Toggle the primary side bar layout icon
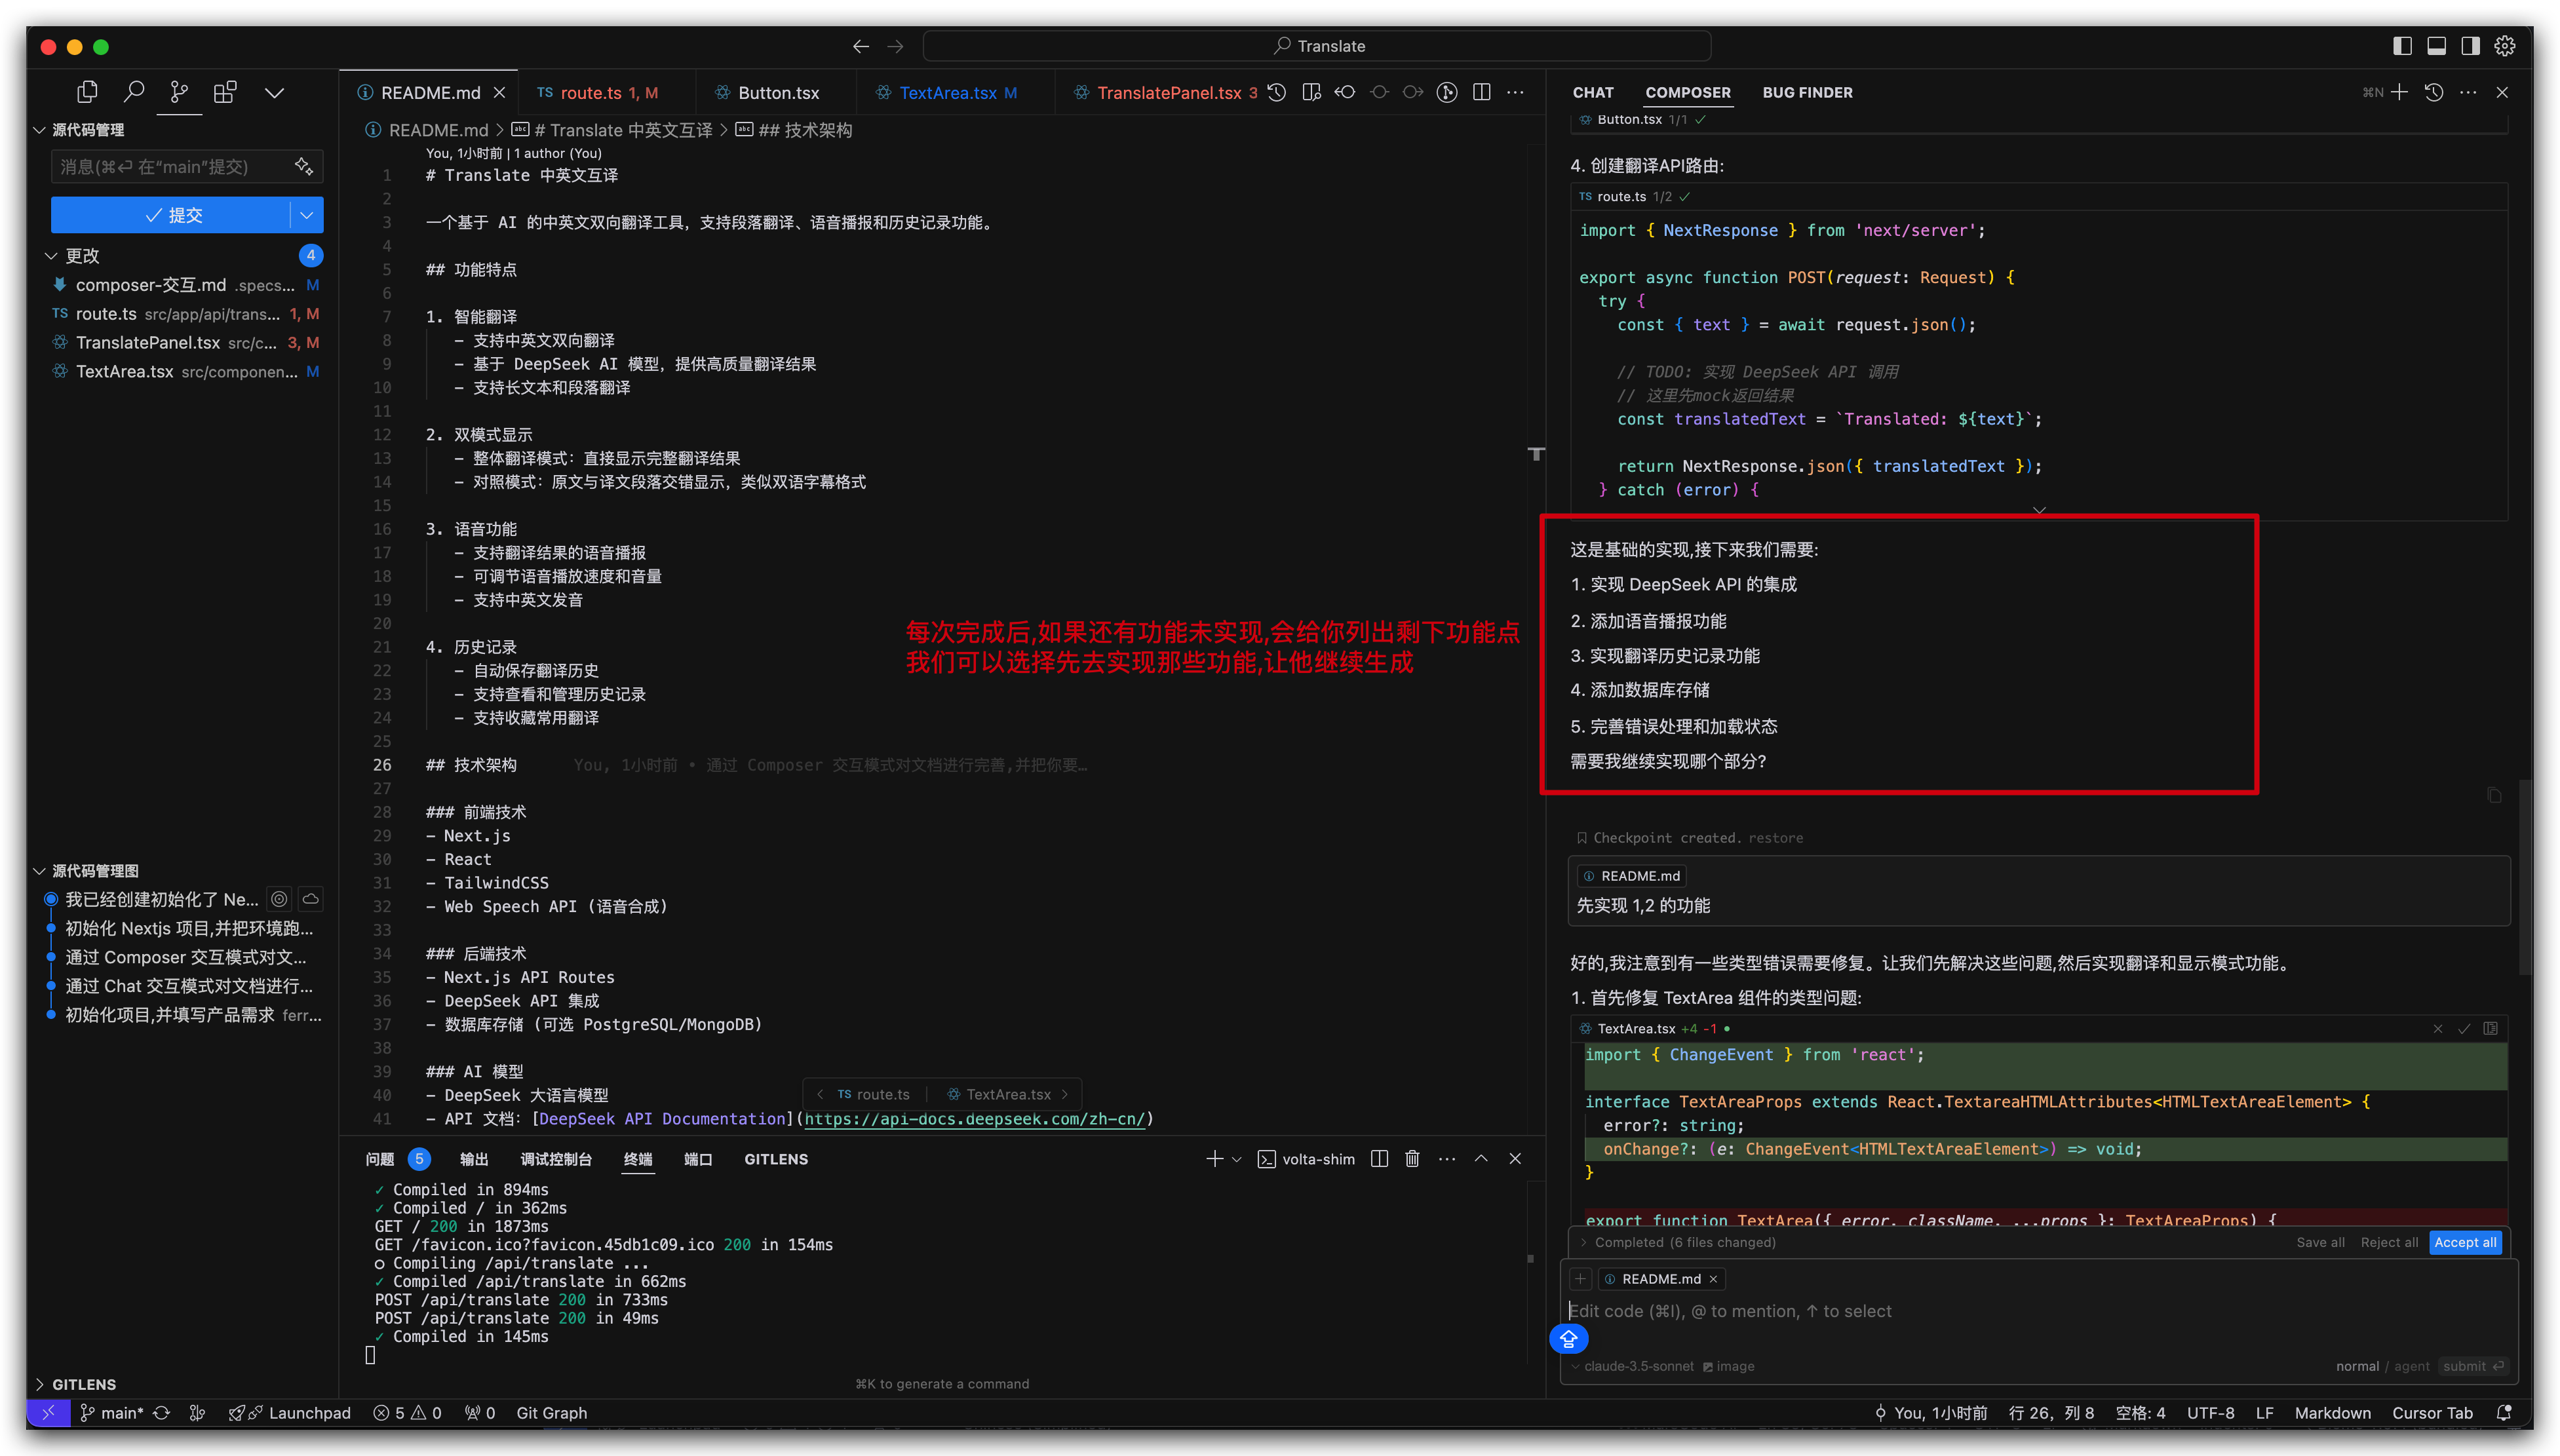 2402,46
